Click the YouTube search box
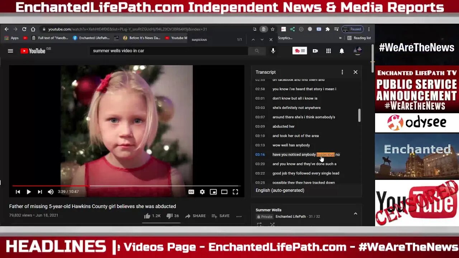 pos(169,51)
